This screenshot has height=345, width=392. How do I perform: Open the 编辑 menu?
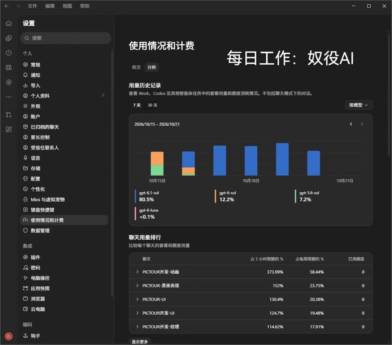click(50, 6)
